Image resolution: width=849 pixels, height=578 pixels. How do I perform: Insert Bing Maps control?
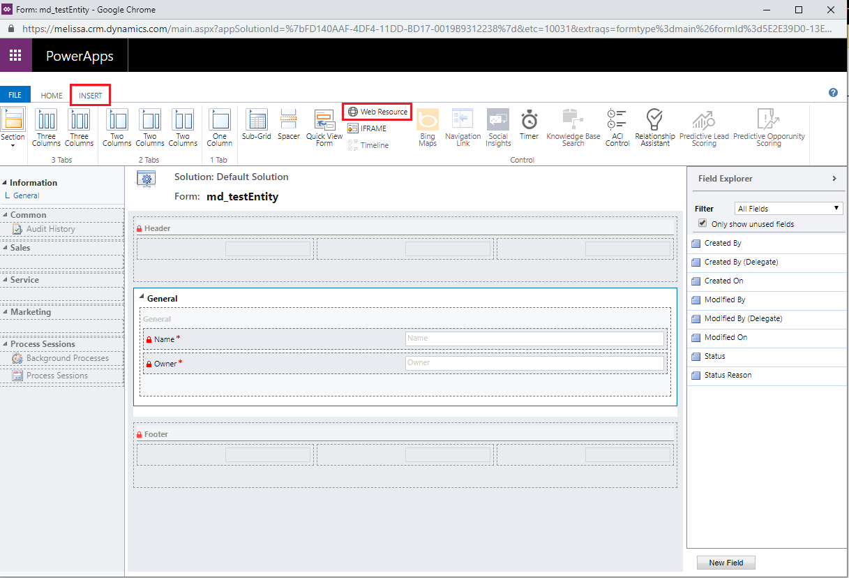click(x=428, y=128)
